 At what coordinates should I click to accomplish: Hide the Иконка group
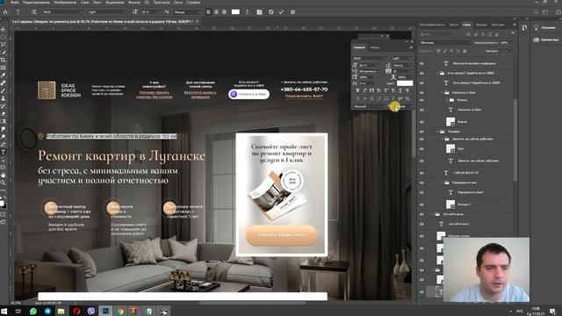(421, 100)
